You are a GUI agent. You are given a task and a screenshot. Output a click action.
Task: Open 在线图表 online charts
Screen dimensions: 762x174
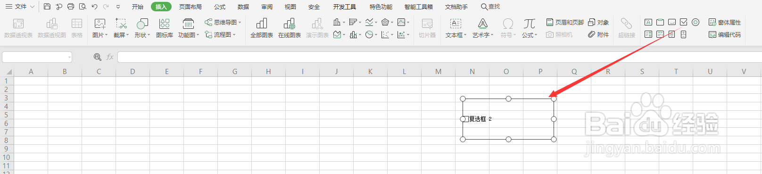(x=290, y=28)
